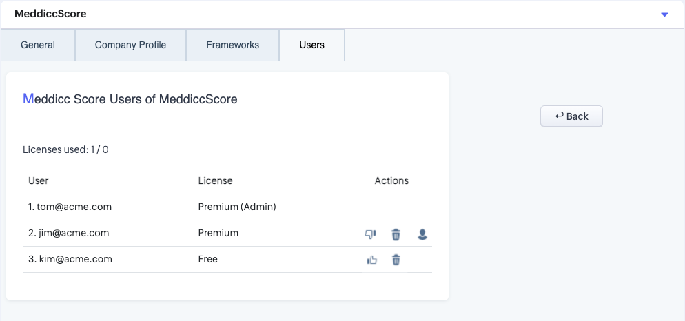Viewport: 685px width, 321px height.
Task: Click the MeddiccScore title in the header
Action: pyautogui.click(x=50, y=14)
